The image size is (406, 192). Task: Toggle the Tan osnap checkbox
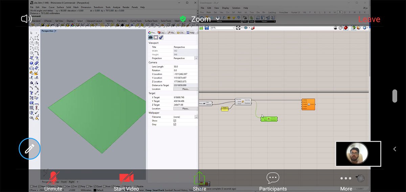point(88,186)
